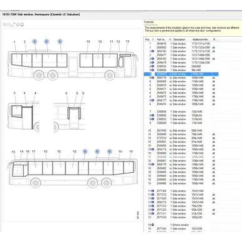242x242 pixels.
Task: Select the eraser icon in diagram toolbar
Action: click(x=17, y=24)
